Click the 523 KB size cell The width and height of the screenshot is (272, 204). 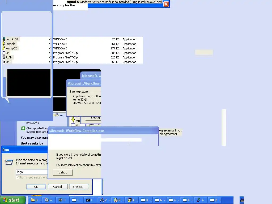pyautogui.click(x=115, y=57)
